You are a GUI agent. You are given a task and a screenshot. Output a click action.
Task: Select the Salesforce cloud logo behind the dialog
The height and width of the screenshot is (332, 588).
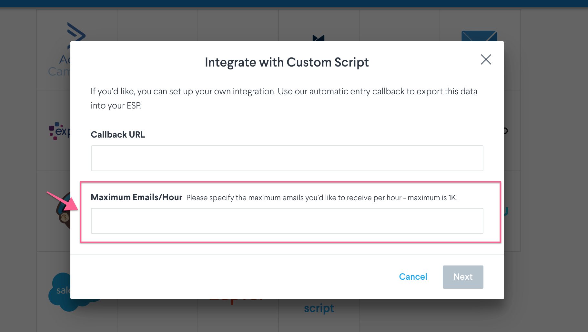pos(60,292)
